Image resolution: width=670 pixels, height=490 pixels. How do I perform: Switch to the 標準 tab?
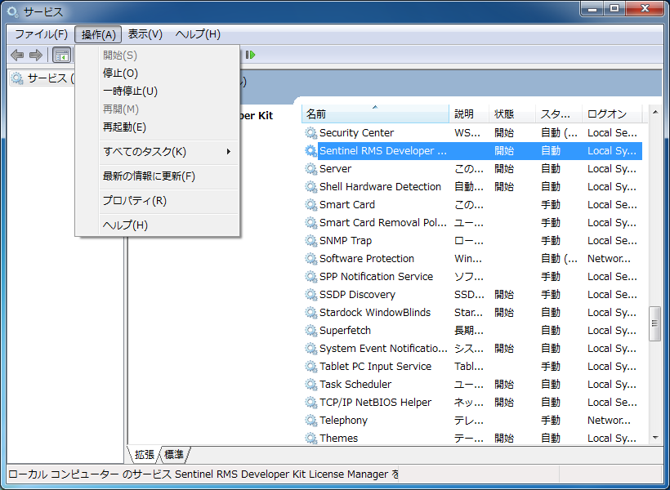pos(174,455)
